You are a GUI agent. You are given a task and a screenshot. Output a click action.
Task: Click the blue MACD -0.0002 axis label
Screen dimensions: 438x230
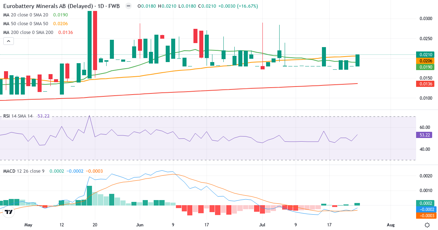[426, 209]
